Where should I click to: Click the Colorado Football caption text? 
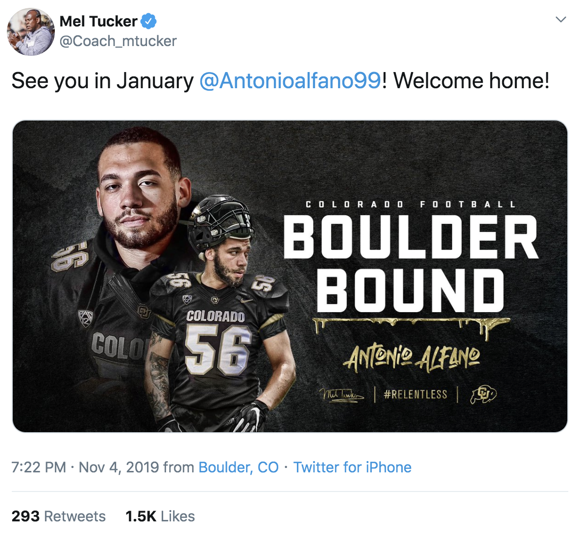pyautogui.click(x=411, y=204)
